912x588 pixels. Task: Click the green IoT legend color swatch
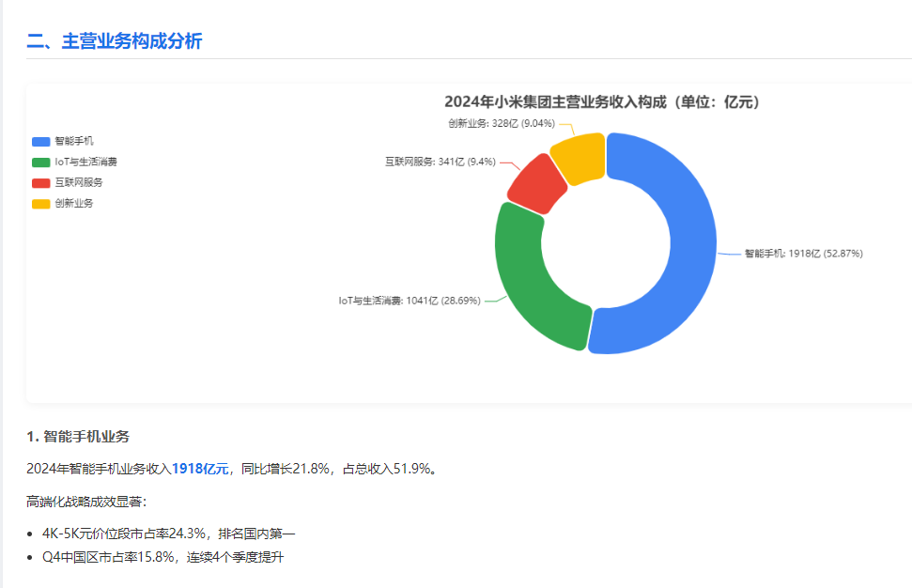40,162
